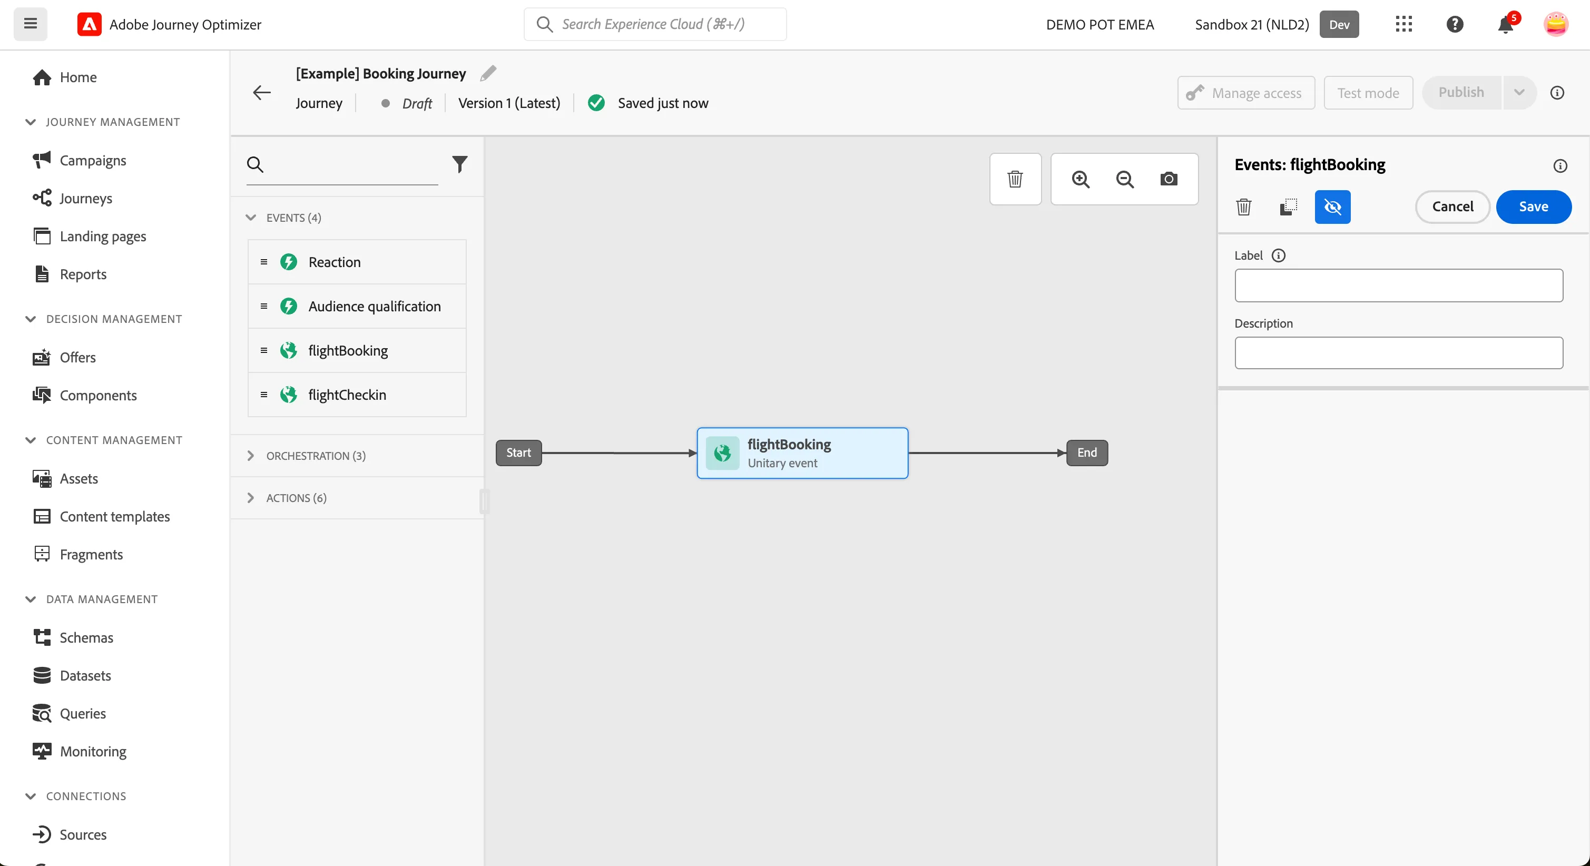The width and height of the screenshot is (1590, 866).
Task: Focus the Label input field
Action: [1399, 285]
